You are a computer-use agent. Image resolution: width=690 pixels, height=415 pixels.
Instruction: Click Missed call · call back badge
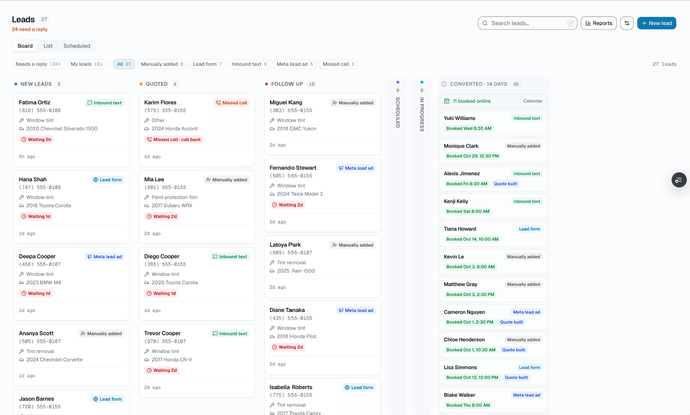click(174, 140)
